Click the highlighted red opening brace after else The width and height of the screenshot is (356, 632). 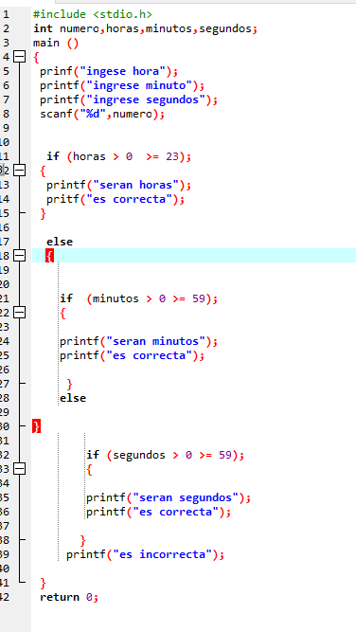click(49, 256)
